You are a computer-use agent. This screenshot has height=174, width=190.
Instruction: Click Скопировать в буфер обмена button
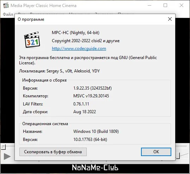click(x=53, y=152)
